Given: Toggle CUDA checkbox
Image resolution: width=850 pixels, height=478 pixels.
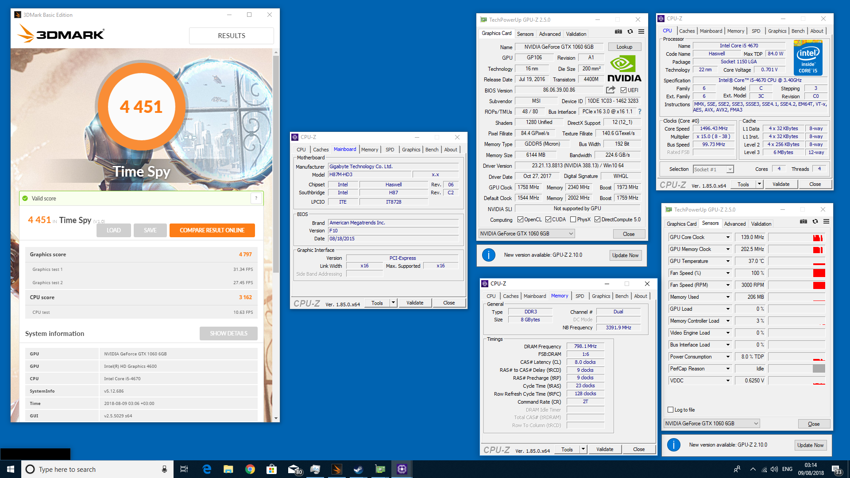Looking at the screenshot, I should pos(548,220).
